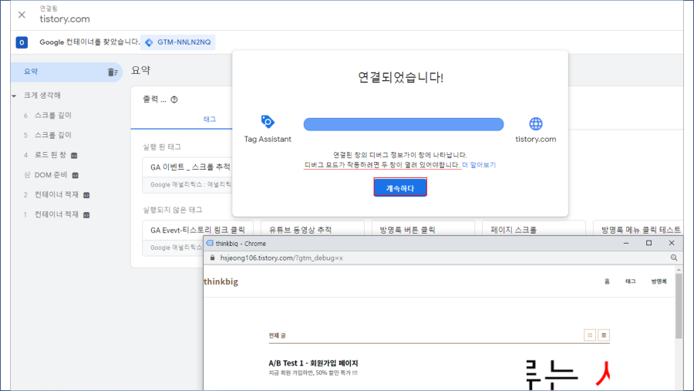694x391 pixels.
Task: Click the code icon next to event 2 컨테이너 적재
Action: (86, 195)
